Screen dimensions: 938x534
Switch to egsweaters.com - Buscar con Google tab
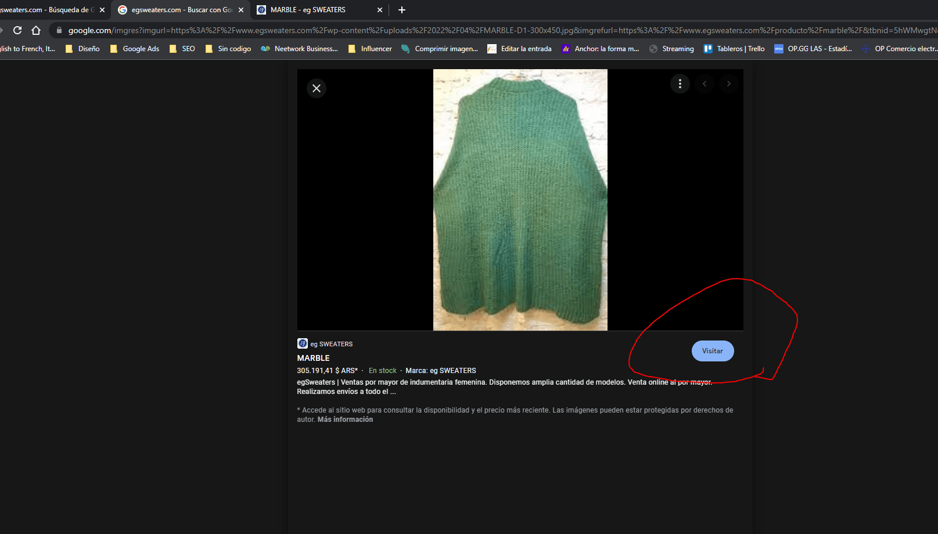181,10
